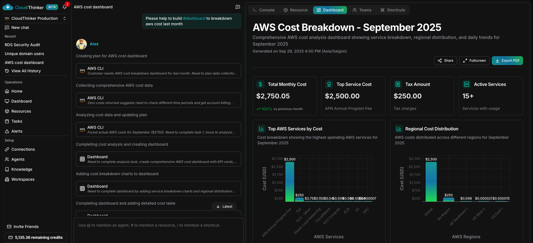
Task: Click Invite Friends
Action: (23, 227)
